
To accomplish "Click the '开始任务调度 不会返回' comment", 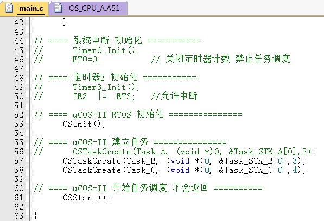I will click(x=148, y=188).
